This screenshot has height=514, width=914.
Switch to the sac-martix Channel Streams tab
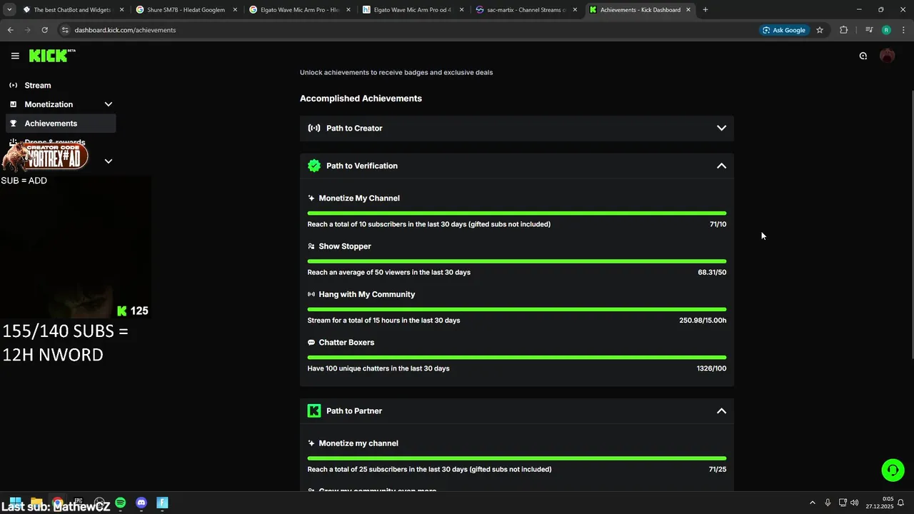(526, 10)
